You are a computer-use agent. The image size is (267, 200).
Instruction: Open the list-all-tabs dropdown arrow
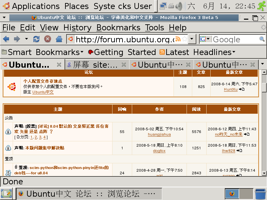point(262,64)
